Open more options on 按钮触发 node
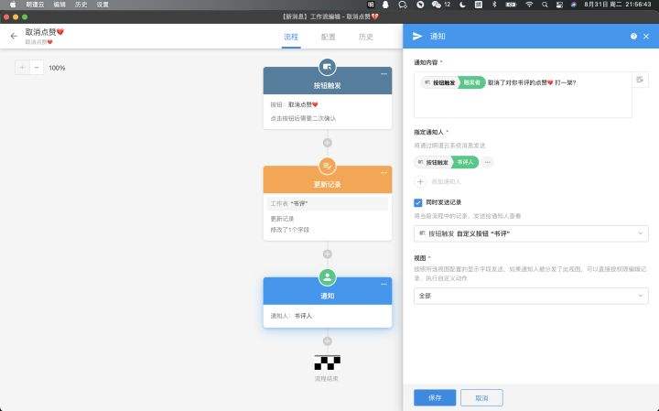The height and width of the screenshot is (411, 659). pos(384,74)
